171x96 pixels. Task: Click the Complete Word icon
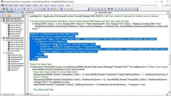coord(105,9)
